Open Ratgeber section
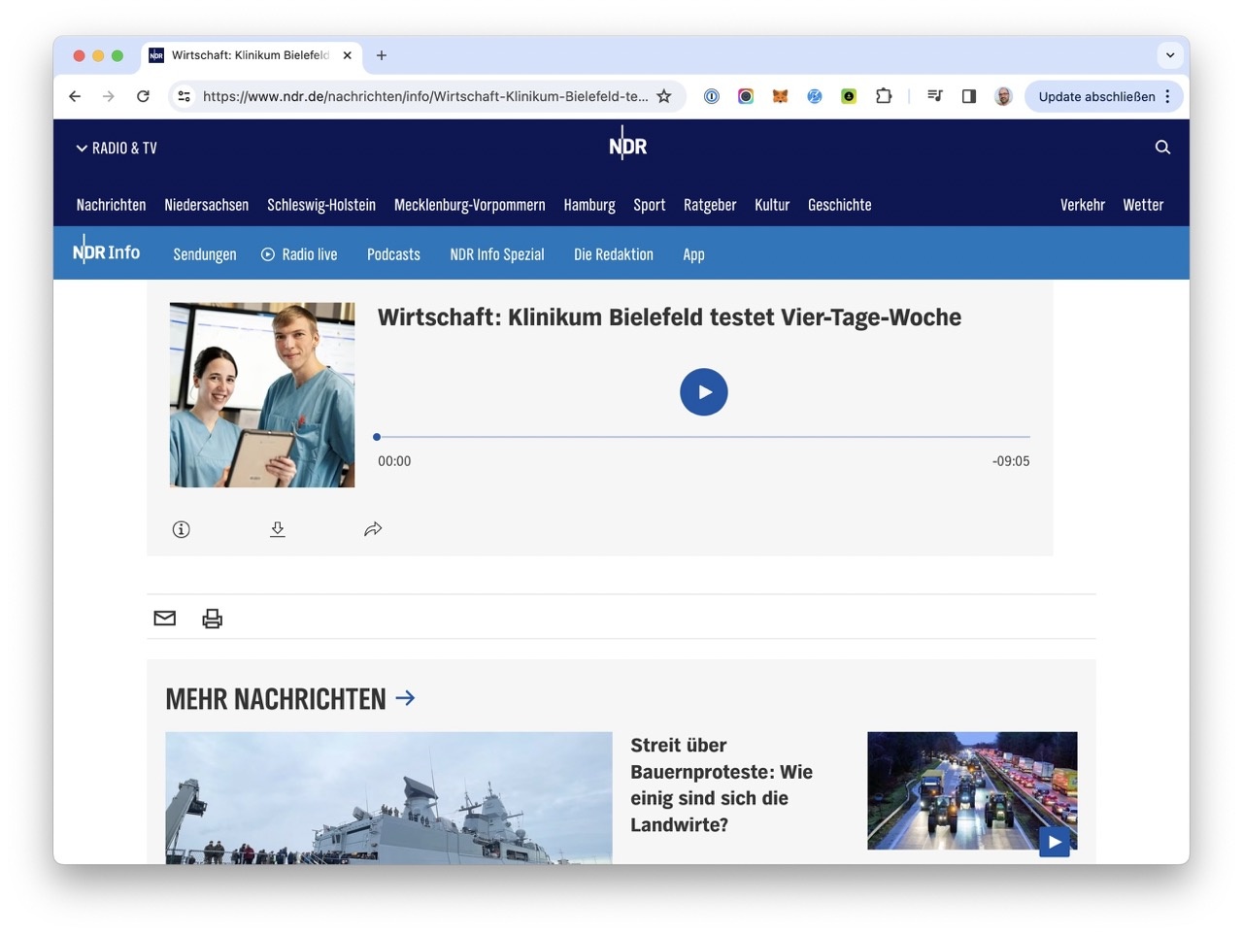 click(x=710, y=205)
